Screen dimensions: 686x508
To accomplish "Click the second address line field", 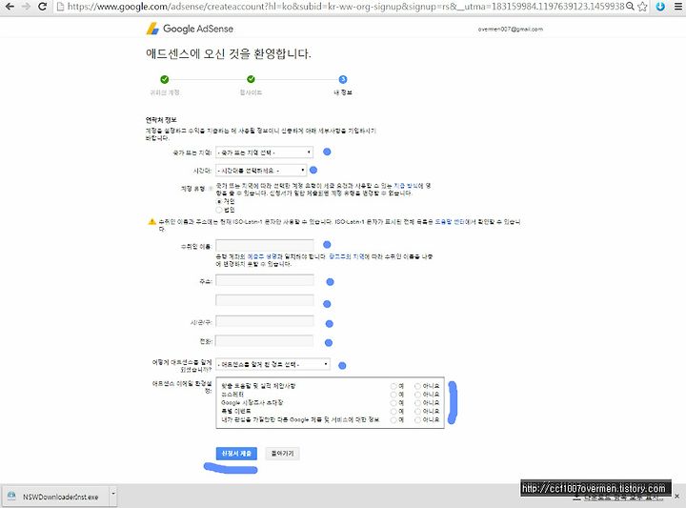I will point(265,300).
